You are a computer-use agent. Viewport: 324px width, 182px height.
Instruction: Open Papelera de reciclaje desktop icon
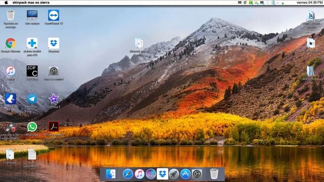11,16
